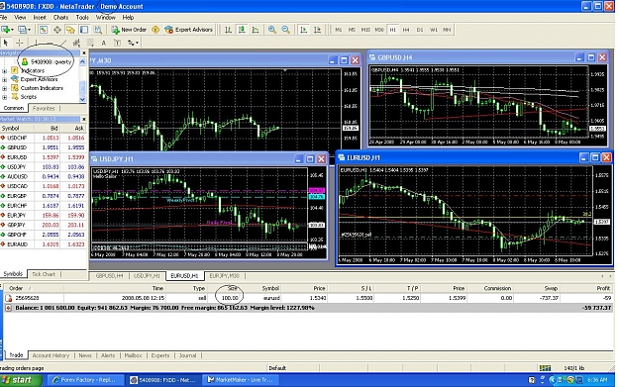
Task: Switch to the GBPUSD,H4 chart tab
Action: coord(109,276)
